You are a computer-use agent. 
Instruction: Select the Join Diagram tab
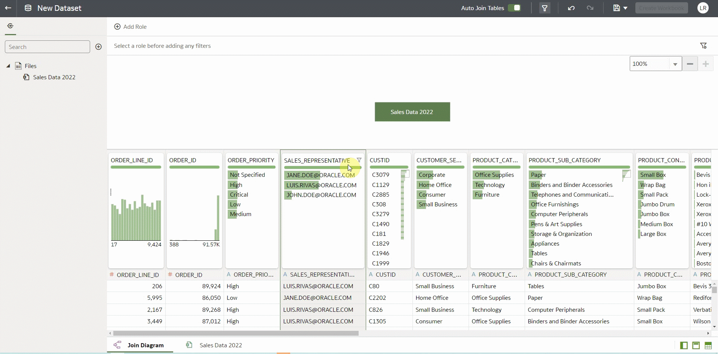tap(147, 345)
